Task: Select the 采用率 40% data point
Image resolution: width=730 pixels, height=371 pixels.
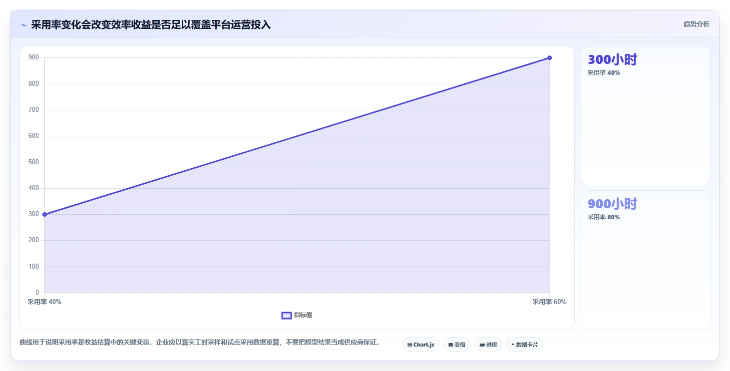Action: 44,214
